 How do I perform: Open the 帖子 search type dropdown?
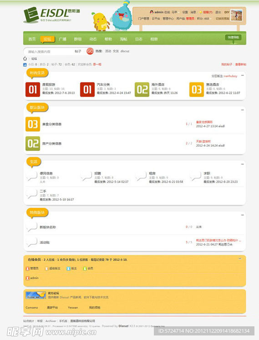tap(78, 52)
